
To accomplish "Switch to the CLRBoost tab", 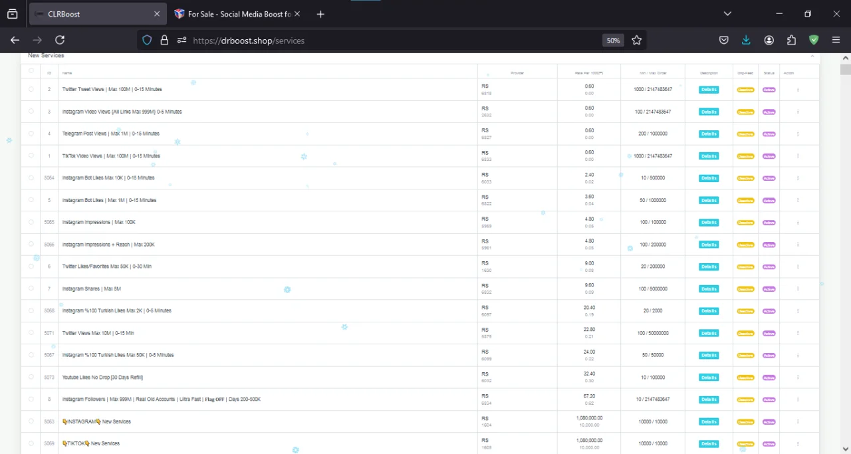I will (x=98, y=14).
